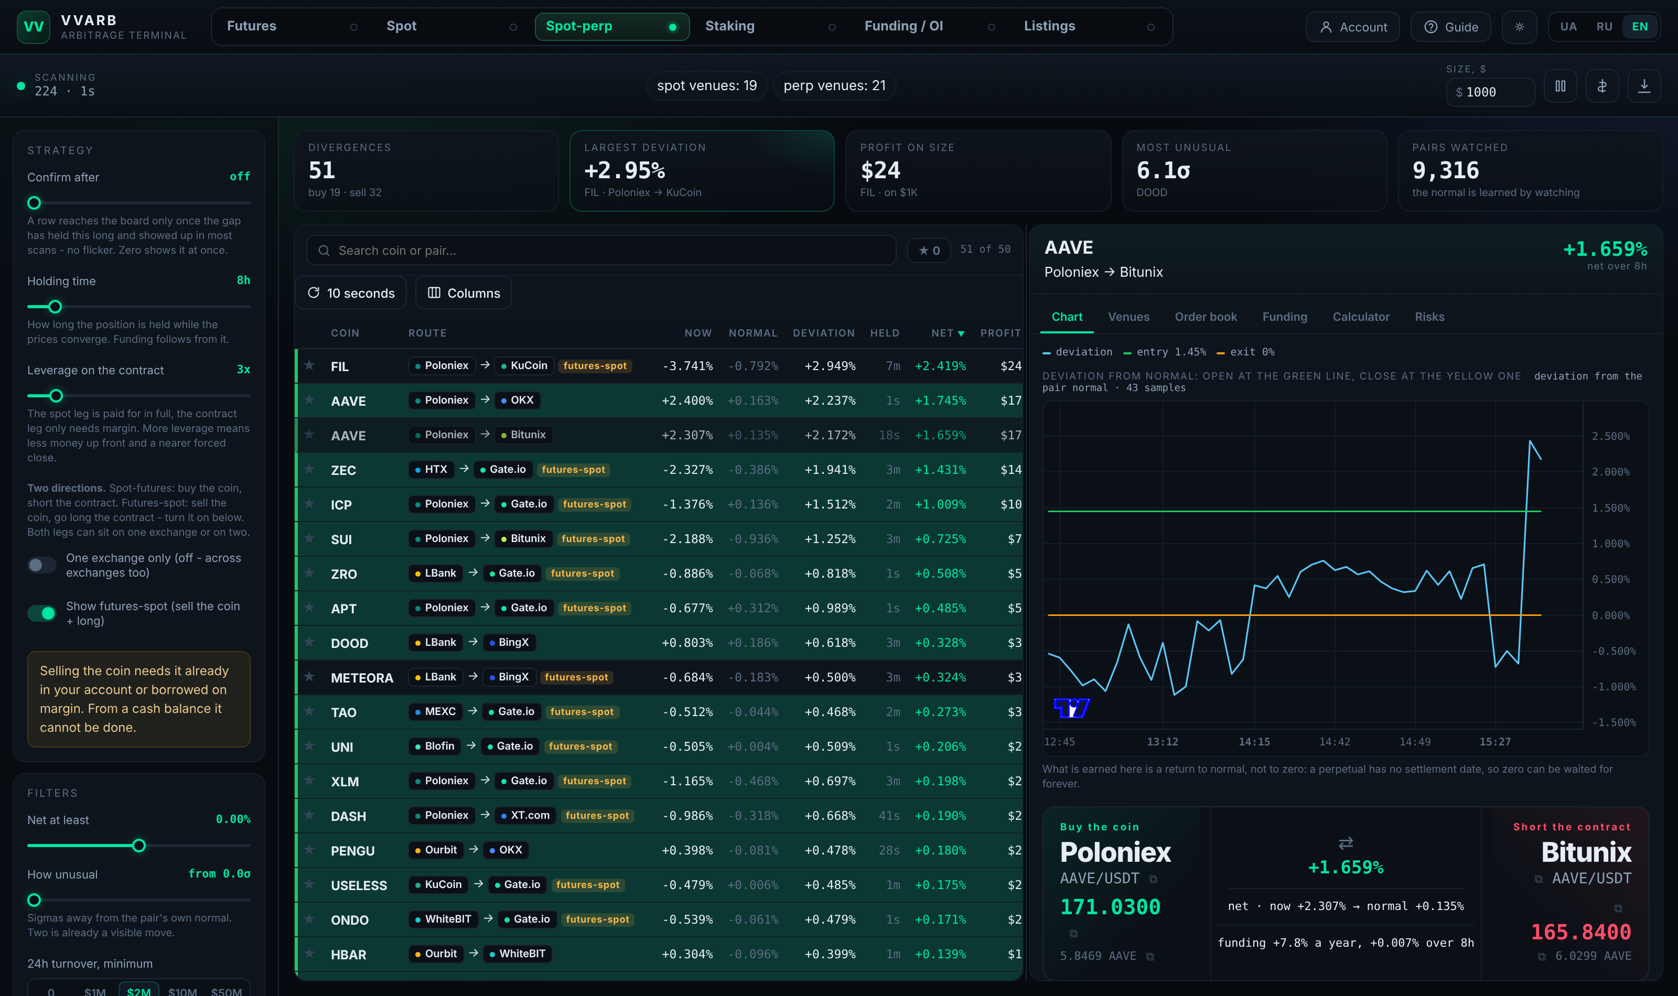Viewport: 1678px width, 996px height.
Task: Star the HBAR row
Action: 309,954
